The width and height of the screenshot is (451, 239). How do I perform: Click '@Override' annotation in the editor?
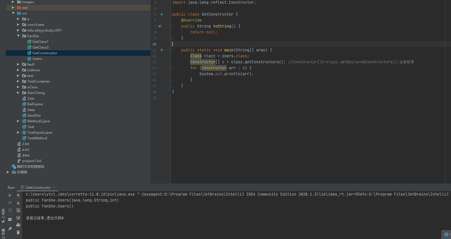click(x=191, y=20)
